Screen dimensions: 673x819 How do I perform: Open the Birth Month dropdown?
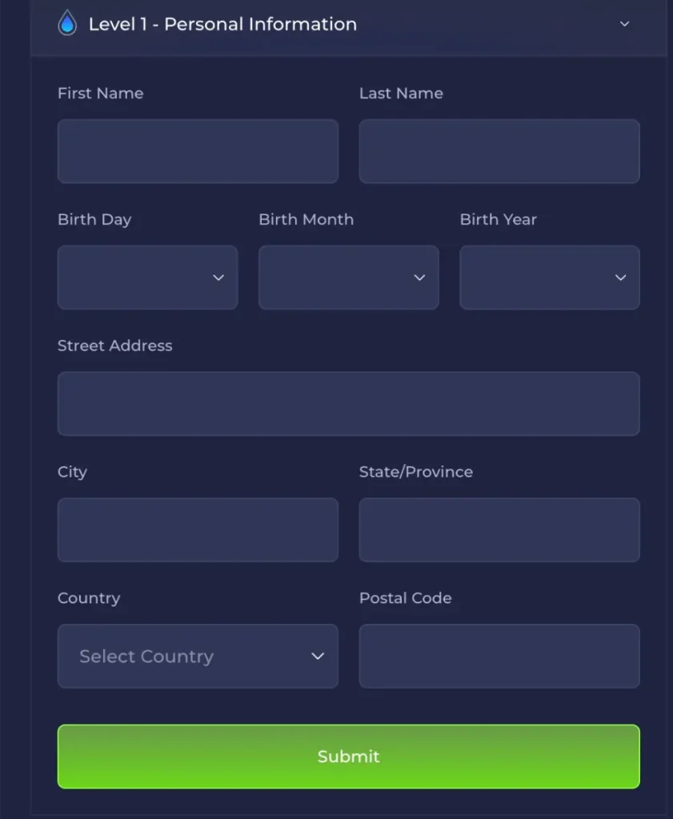(x=348, y=278)
